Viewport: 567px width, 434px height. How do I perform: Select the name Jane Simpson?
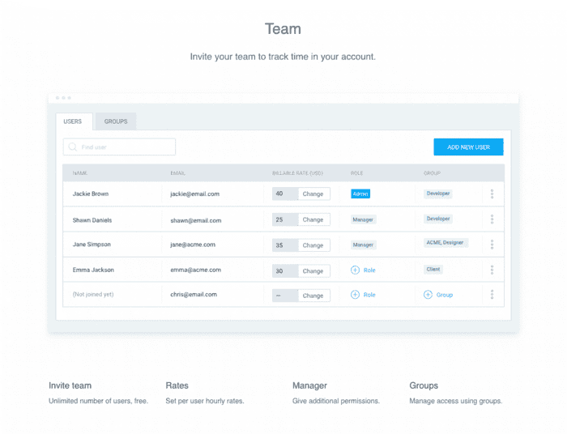pos(92,245)
